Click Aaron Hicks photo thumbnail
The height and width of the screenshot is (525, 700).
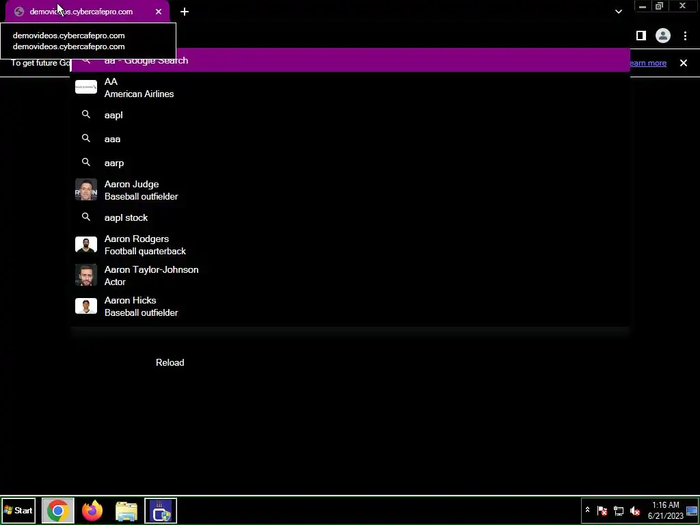click(x=85, y=306)
